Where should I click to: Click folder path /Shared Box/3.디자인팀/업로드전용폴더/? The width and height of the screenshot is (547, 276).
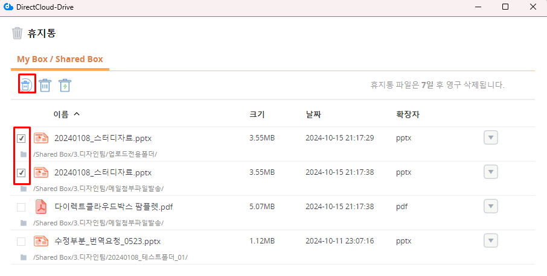point(95,154)
